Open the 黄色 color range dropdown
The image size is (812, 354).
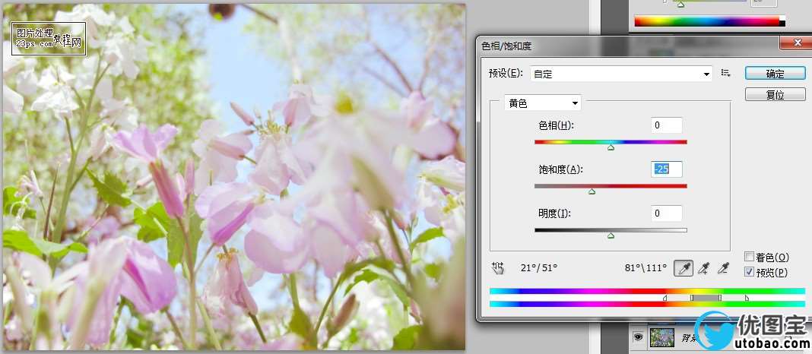pos(543,103)
